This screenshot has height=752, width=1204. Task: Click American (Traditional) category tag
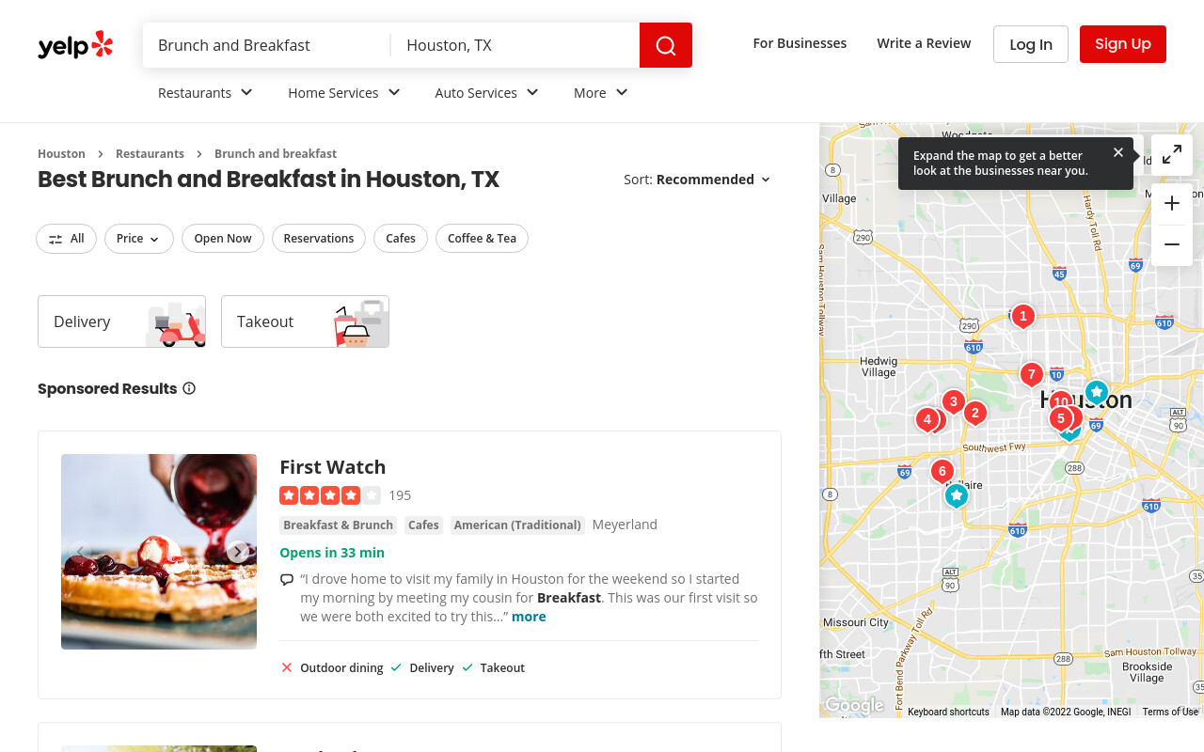pyautogui.click(x=517, y=525)
